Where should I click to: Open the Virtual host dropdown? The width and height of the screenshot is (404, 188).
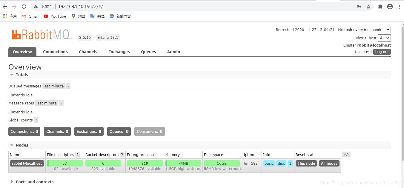pos(384,38)
